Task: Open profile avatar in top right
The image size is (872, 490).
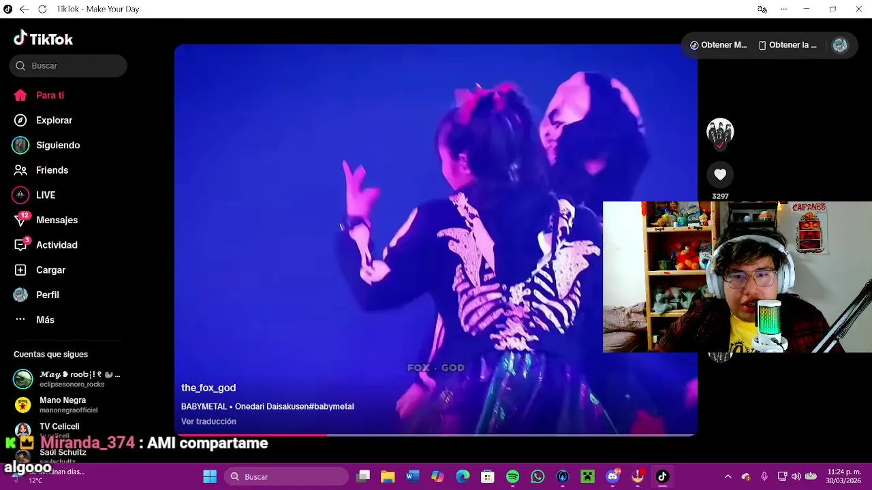Action: pos(839,45)
